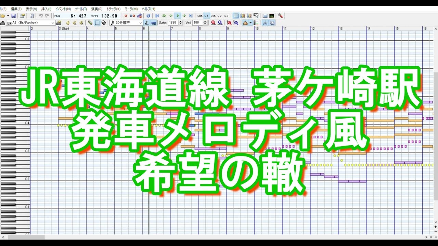Image resolution: width=438 pixels, height=246 pixels.
Task: Open the イベント(N) menu
Action: pos(63,9)
